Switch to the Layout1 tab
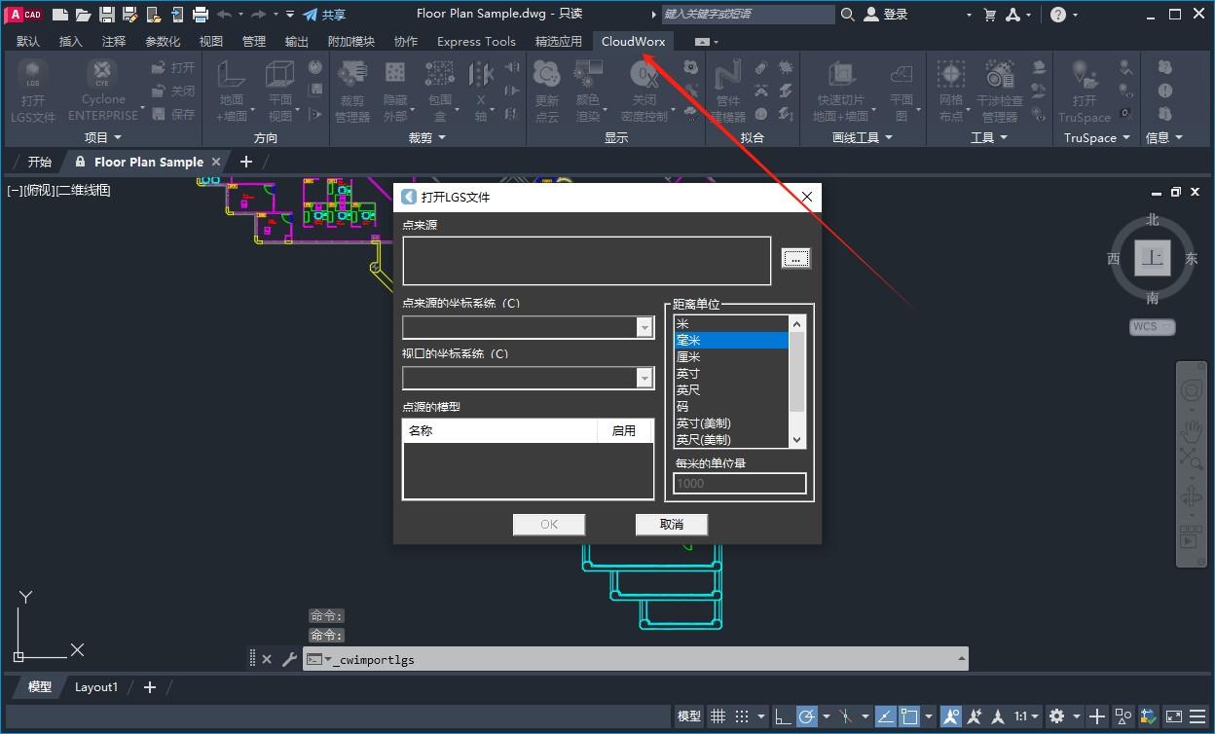Screen dimensions: 1215x734 (x=96, y=686)
